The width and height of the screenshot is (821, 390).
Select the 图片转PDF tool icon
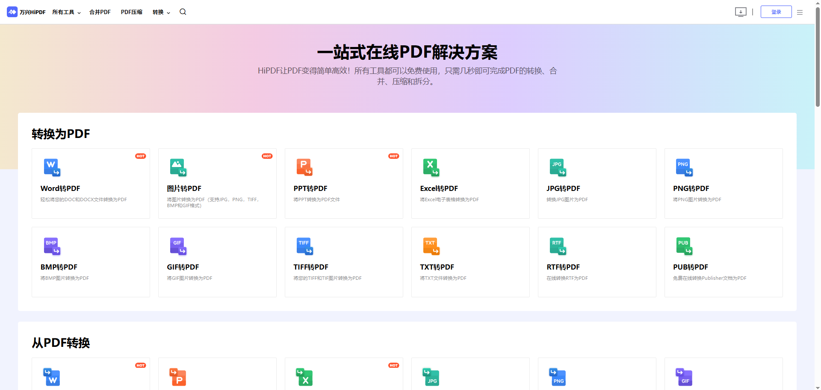click(178, 167)
